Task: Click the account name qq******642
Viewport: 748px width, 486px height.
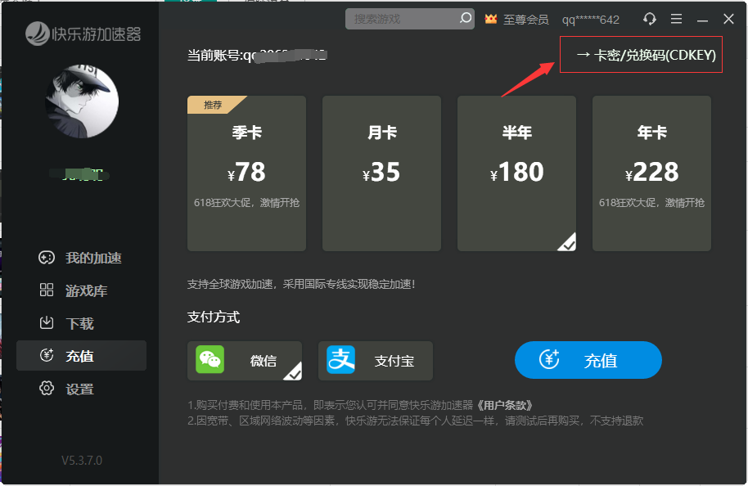Action: coord(591,20)
